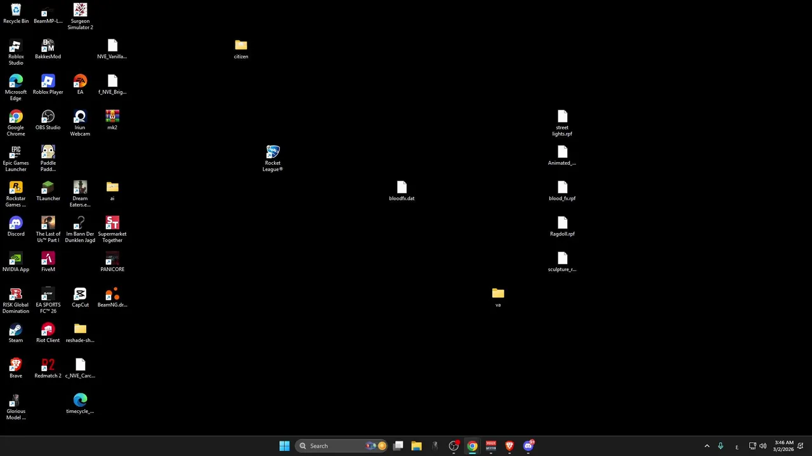This screenshot has height=456, width=812.
Task: Open the volume control in tray
Action: (763, 446)
